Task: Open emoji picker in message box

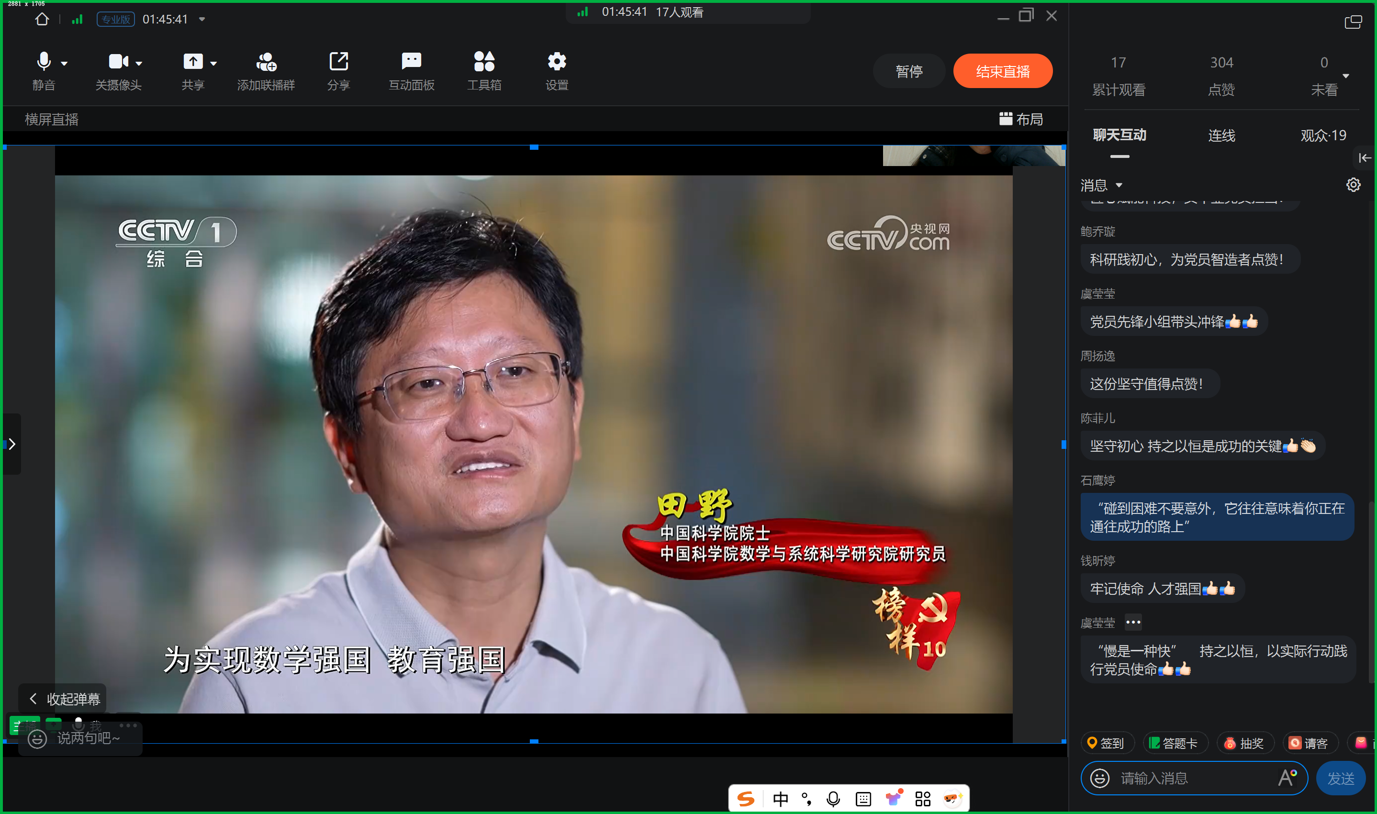Action: click(x=1099, y=778)
